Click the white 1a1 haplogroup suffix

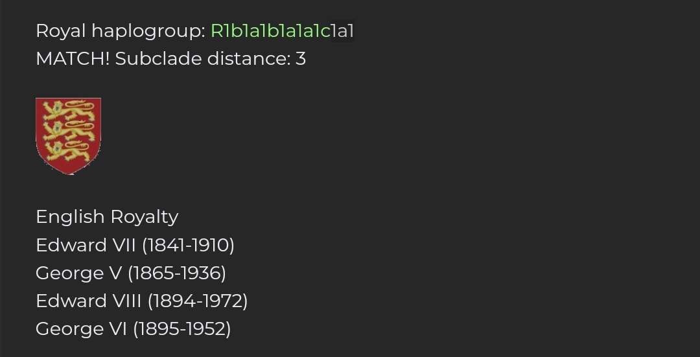(343, 30)
